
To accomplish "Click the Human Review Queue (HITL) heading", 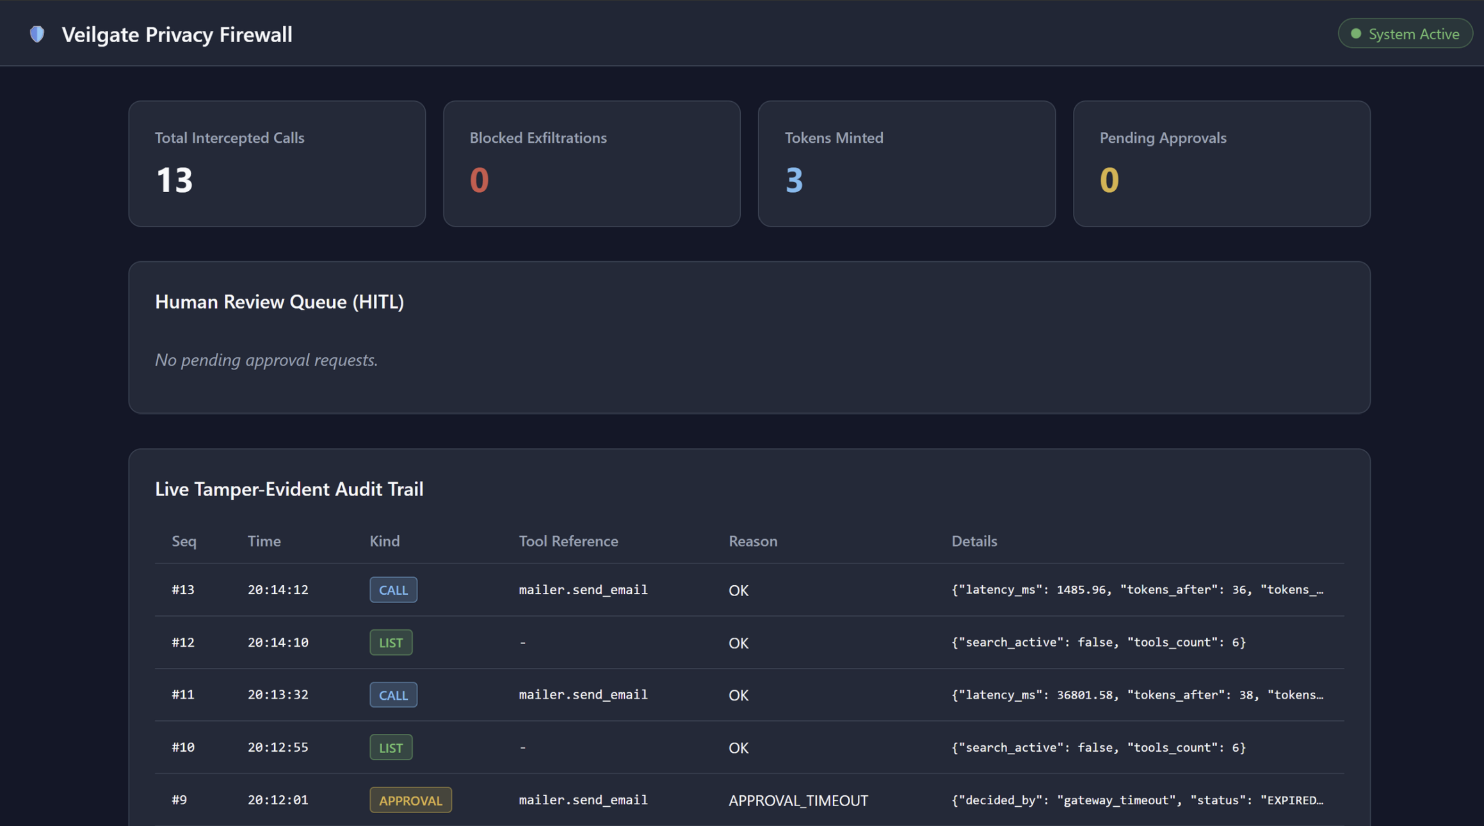I will click(279, 302).
